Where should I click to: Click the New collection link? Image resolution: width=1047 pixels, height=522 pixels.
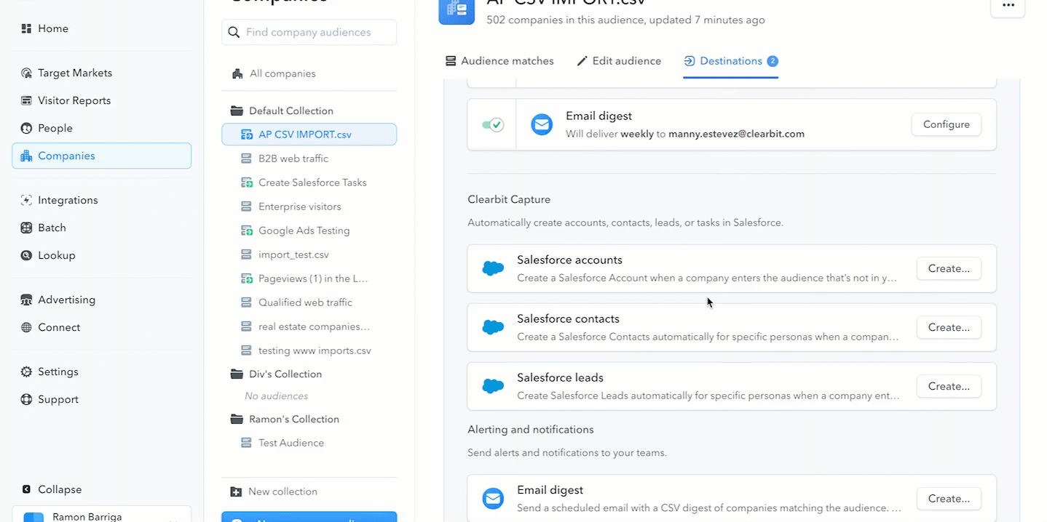pos(283,491)
